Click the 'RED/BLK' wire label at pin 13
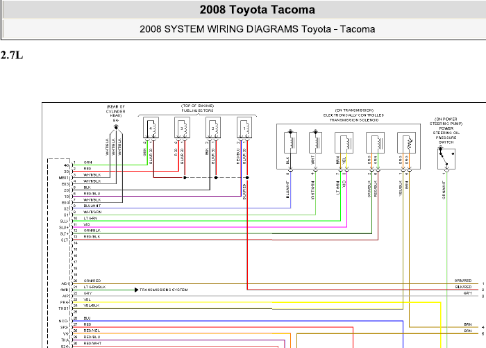 pyautogui.click(x=92, y=237)
